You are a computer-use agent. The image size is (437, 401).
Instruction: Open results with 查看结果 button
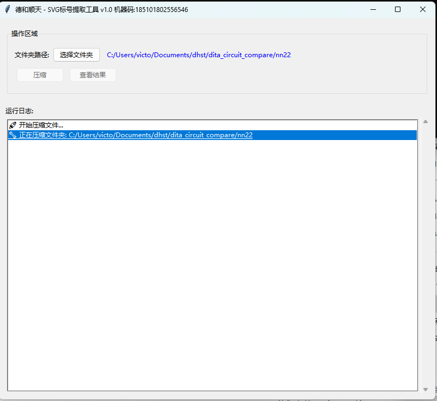tap(93, 75)
